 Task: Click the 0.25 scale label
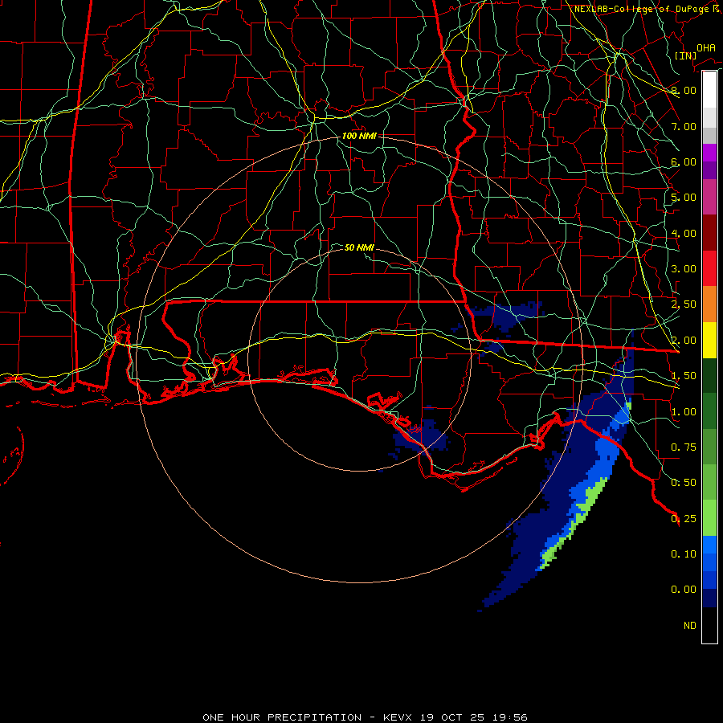[684, 519]
